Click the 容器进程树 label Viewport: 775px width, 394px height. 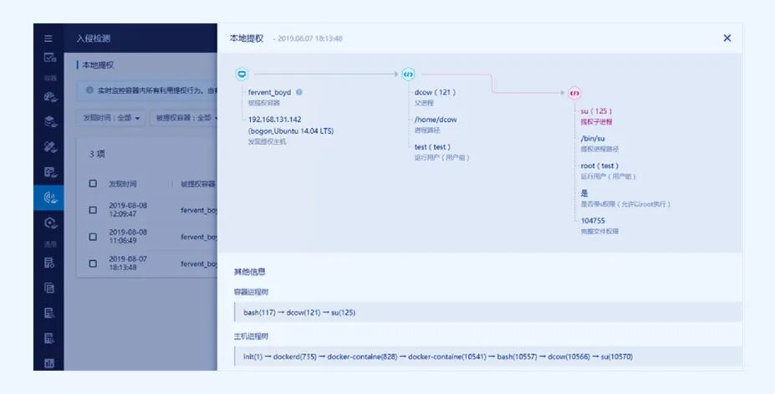(251, 292)
